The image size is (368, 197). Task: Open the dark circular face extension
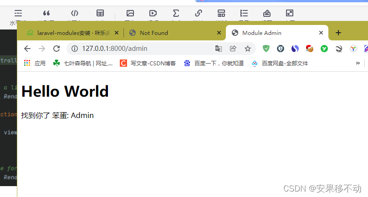(x=281, y=49)
